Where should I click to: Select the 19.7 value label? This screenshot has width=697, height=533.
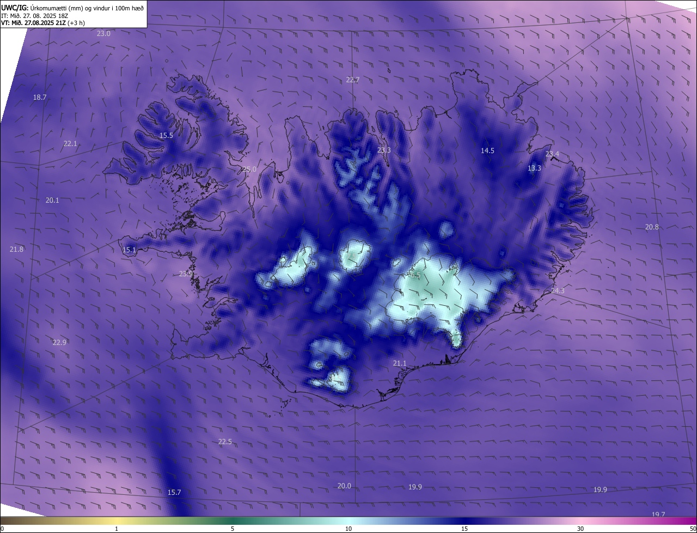(x=658, y=514)
